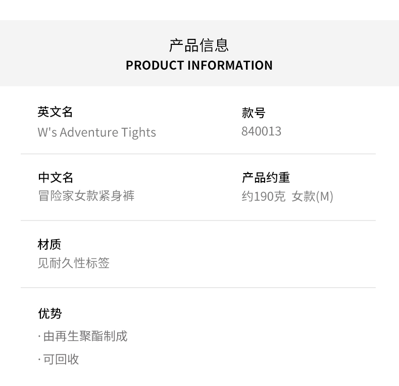The image size is (399, 386).
Task: Select the 冒险家女款紧身裤 product name
Action: pyautogui.click(x=86, y=196)
